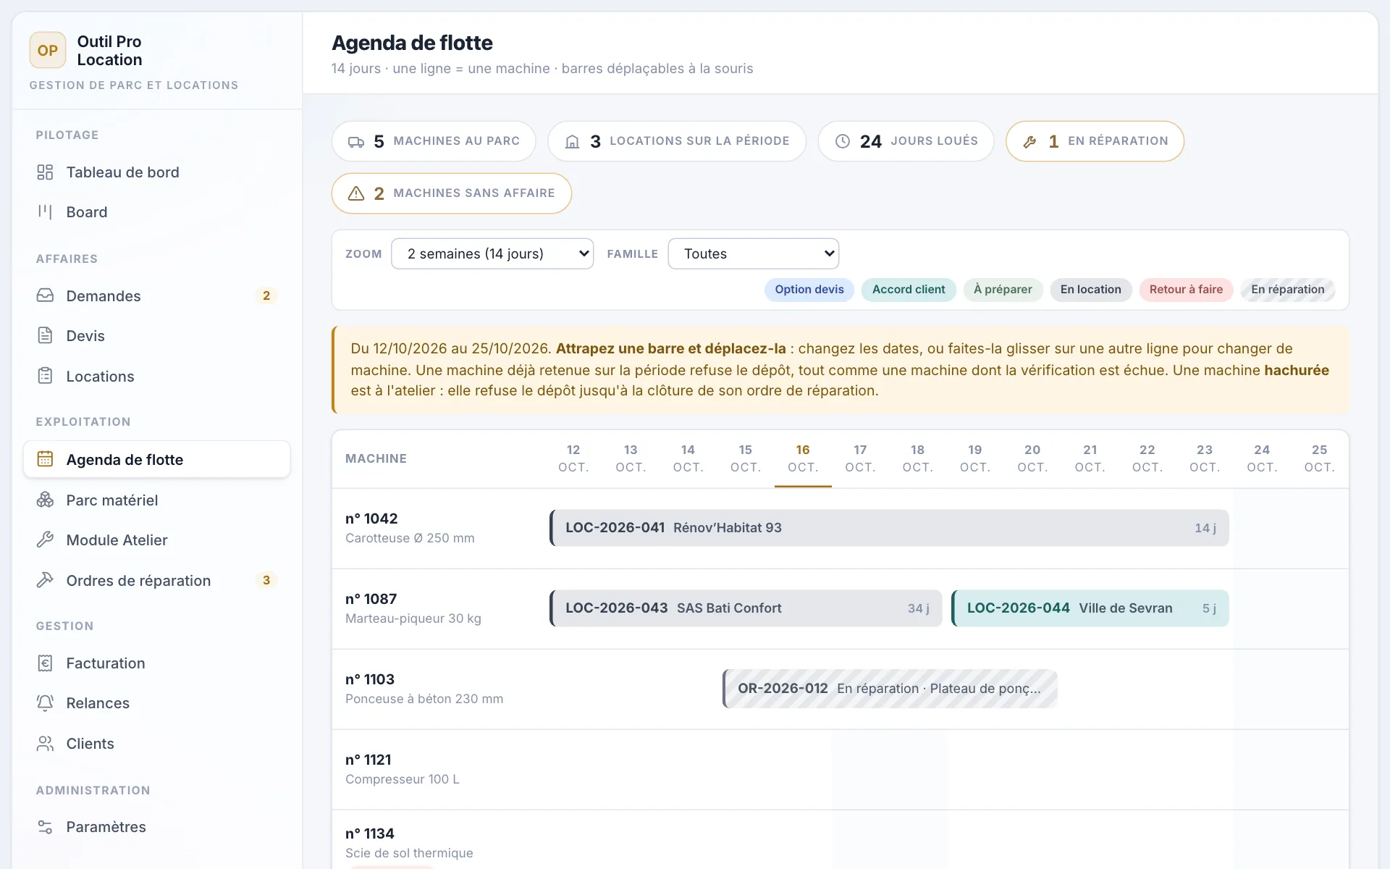
Task: Click the truck icon in Machines au parc
Action: point(356,142)
